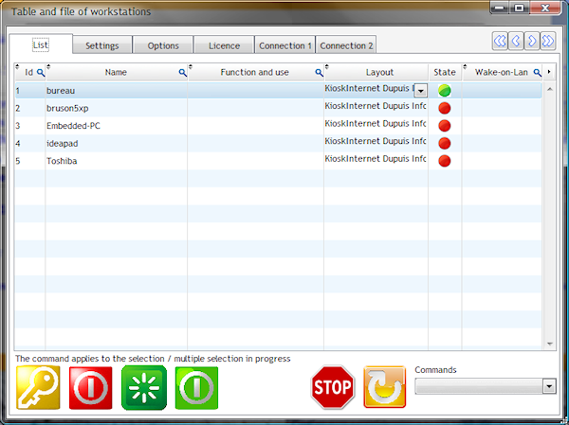
Task: Click the scroll-down arrow of table scrollbar
Action: click(x=549, y=344)
